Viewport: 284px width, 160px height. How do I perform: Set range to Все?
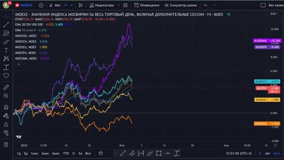click(88, 153)
